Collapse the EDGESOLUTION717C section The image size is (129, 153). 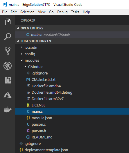18,41
